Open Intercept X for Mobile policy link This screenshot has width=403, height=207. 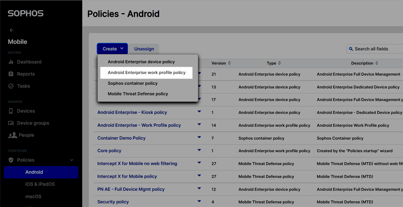pyautogui.click(x=127, y=176)
